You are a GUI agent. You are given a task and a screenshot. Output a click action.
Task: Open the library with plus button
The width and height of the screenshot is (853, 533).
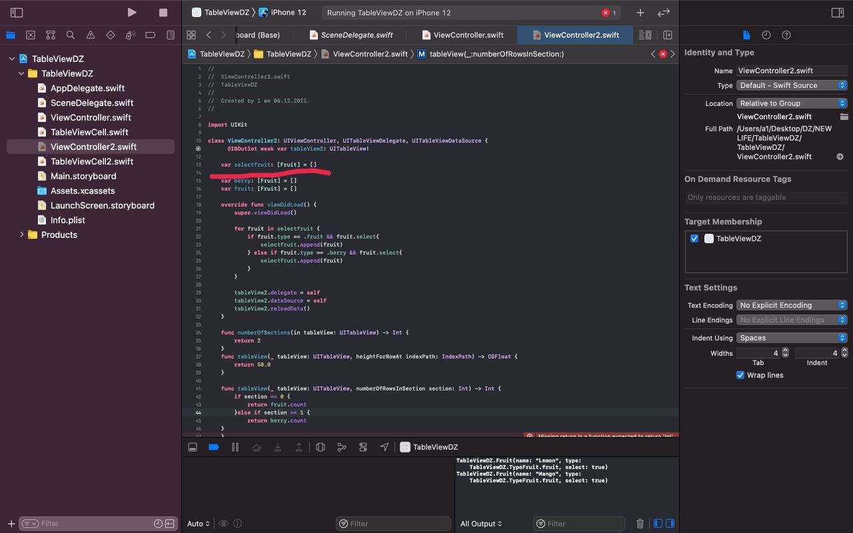coord(640,13)
